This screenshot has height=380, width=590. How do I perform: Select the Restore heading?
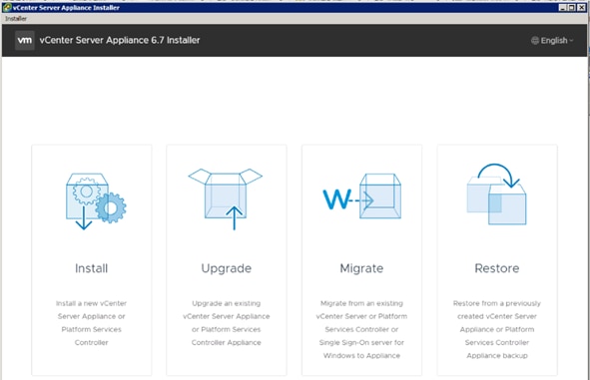497,268
